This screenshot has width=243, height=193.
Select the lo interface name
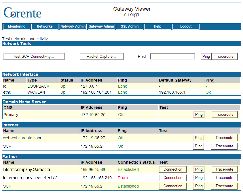(x=5, y=86)
